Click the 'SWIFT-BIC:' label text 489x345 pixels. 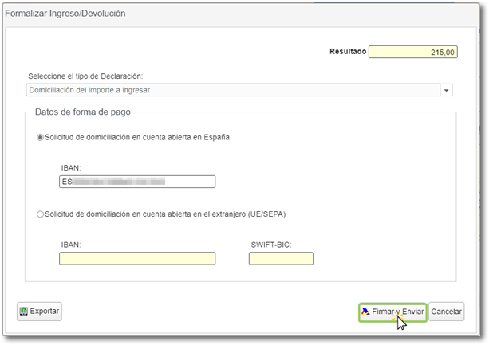click(271, 244)
